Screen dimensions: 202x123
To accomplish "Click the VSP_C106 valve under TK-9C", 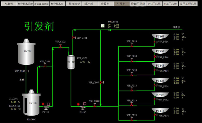I will (x=27, y=71).
